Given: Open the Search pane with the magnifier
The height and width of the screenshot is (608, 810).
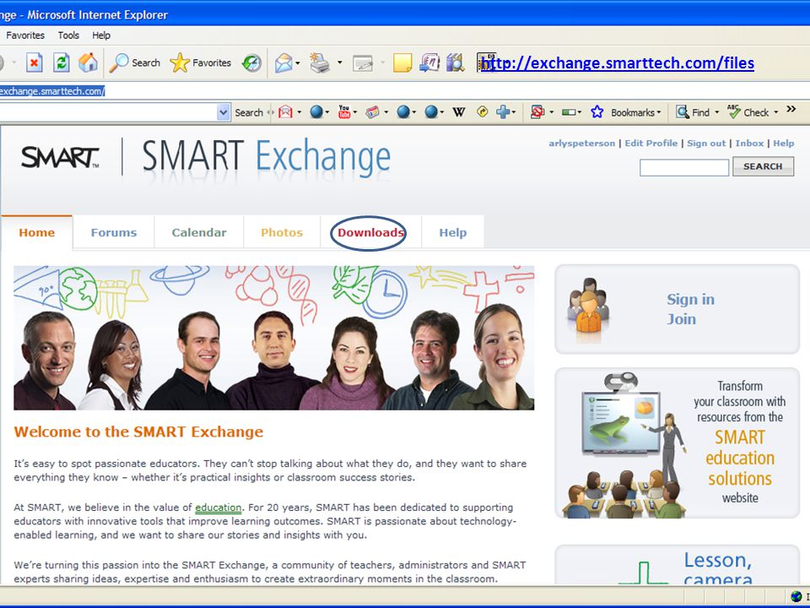Looking at the screenshot, I should tap(135, 62).
